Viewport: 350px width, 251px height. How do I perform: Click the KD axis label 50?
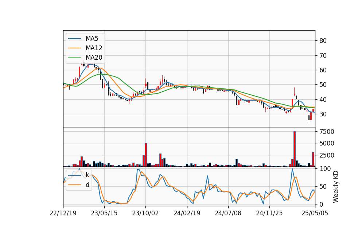click(x=323, y=186)
